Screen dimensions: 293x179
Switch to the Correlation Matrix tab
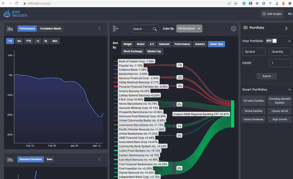(50, 28)
